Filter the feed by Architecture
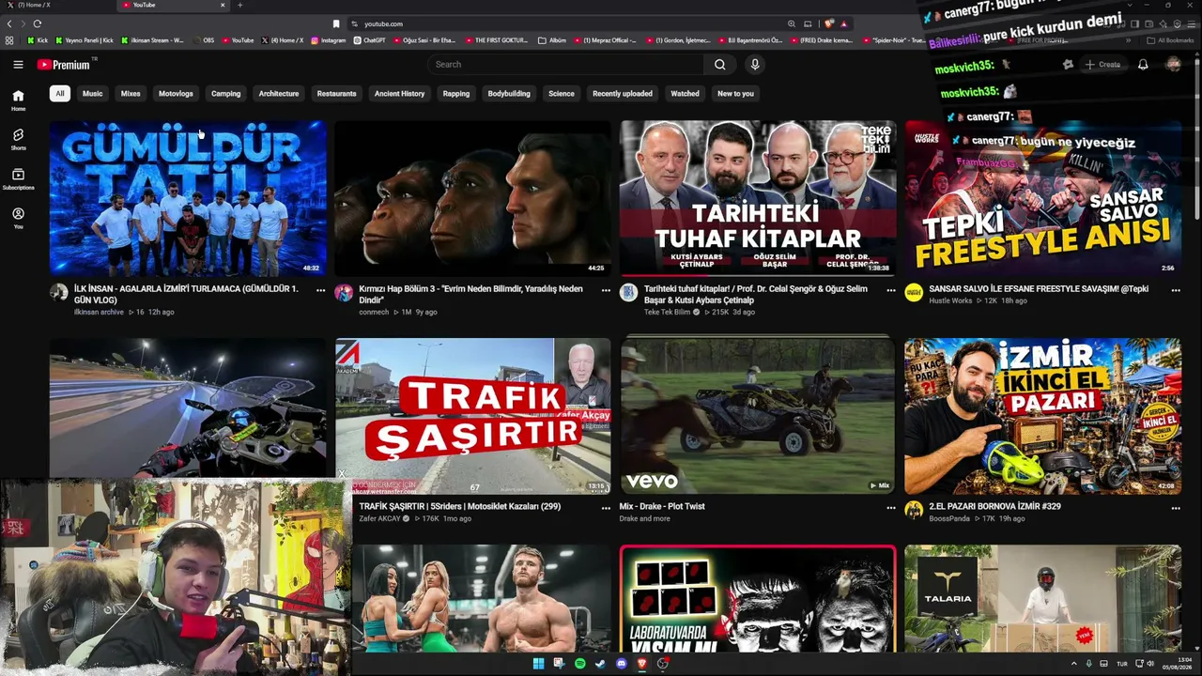 click(279, 94)
